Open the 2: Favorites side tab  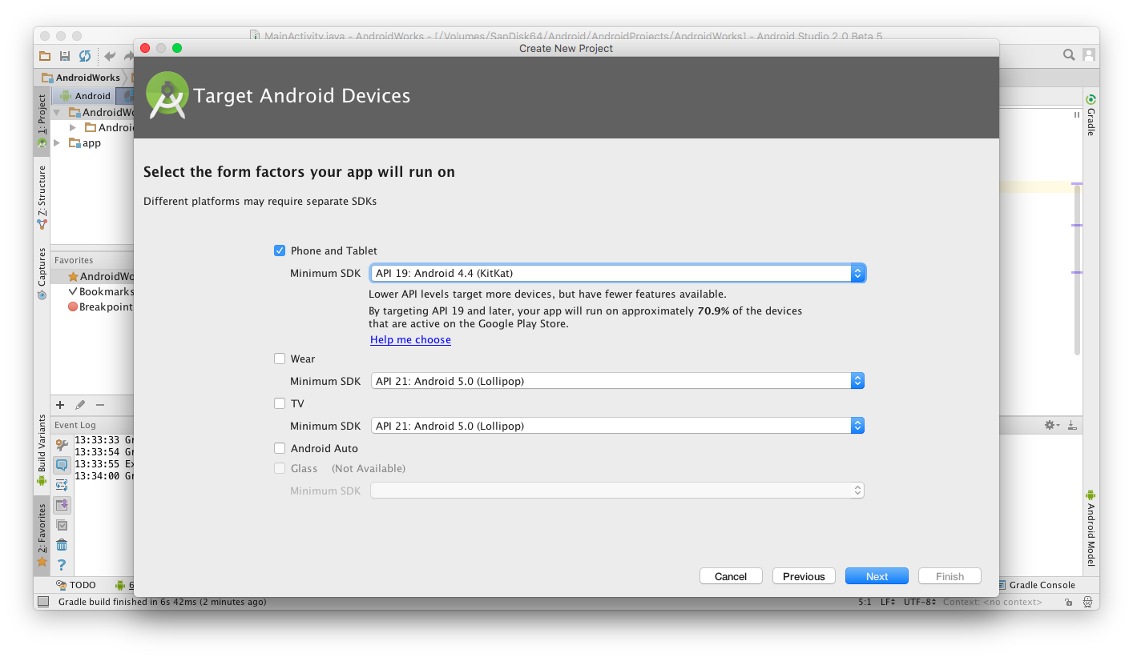coord(42,535)
